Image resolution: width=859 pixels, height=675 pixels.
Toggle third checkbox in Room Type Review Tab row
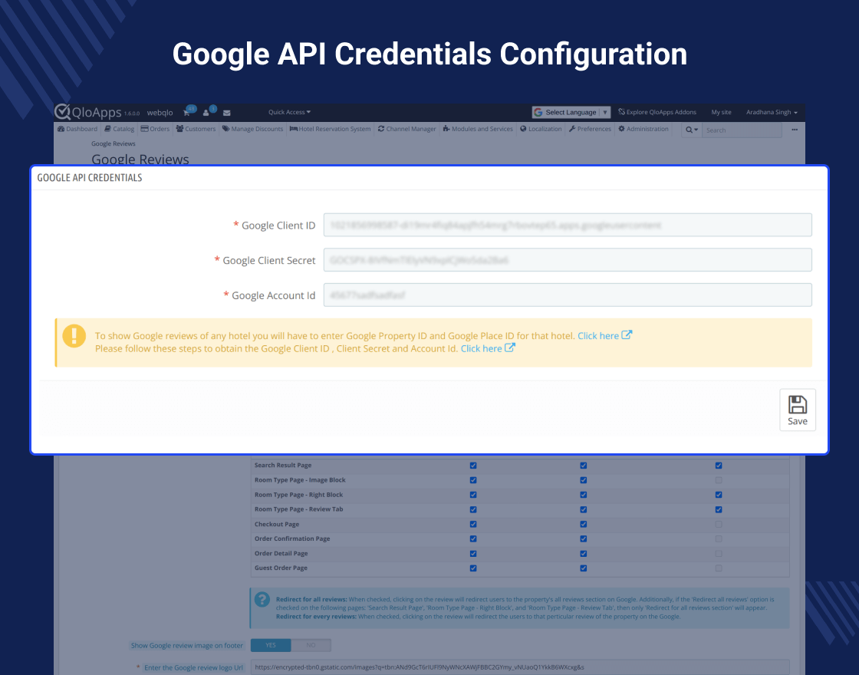click(719, 509)
